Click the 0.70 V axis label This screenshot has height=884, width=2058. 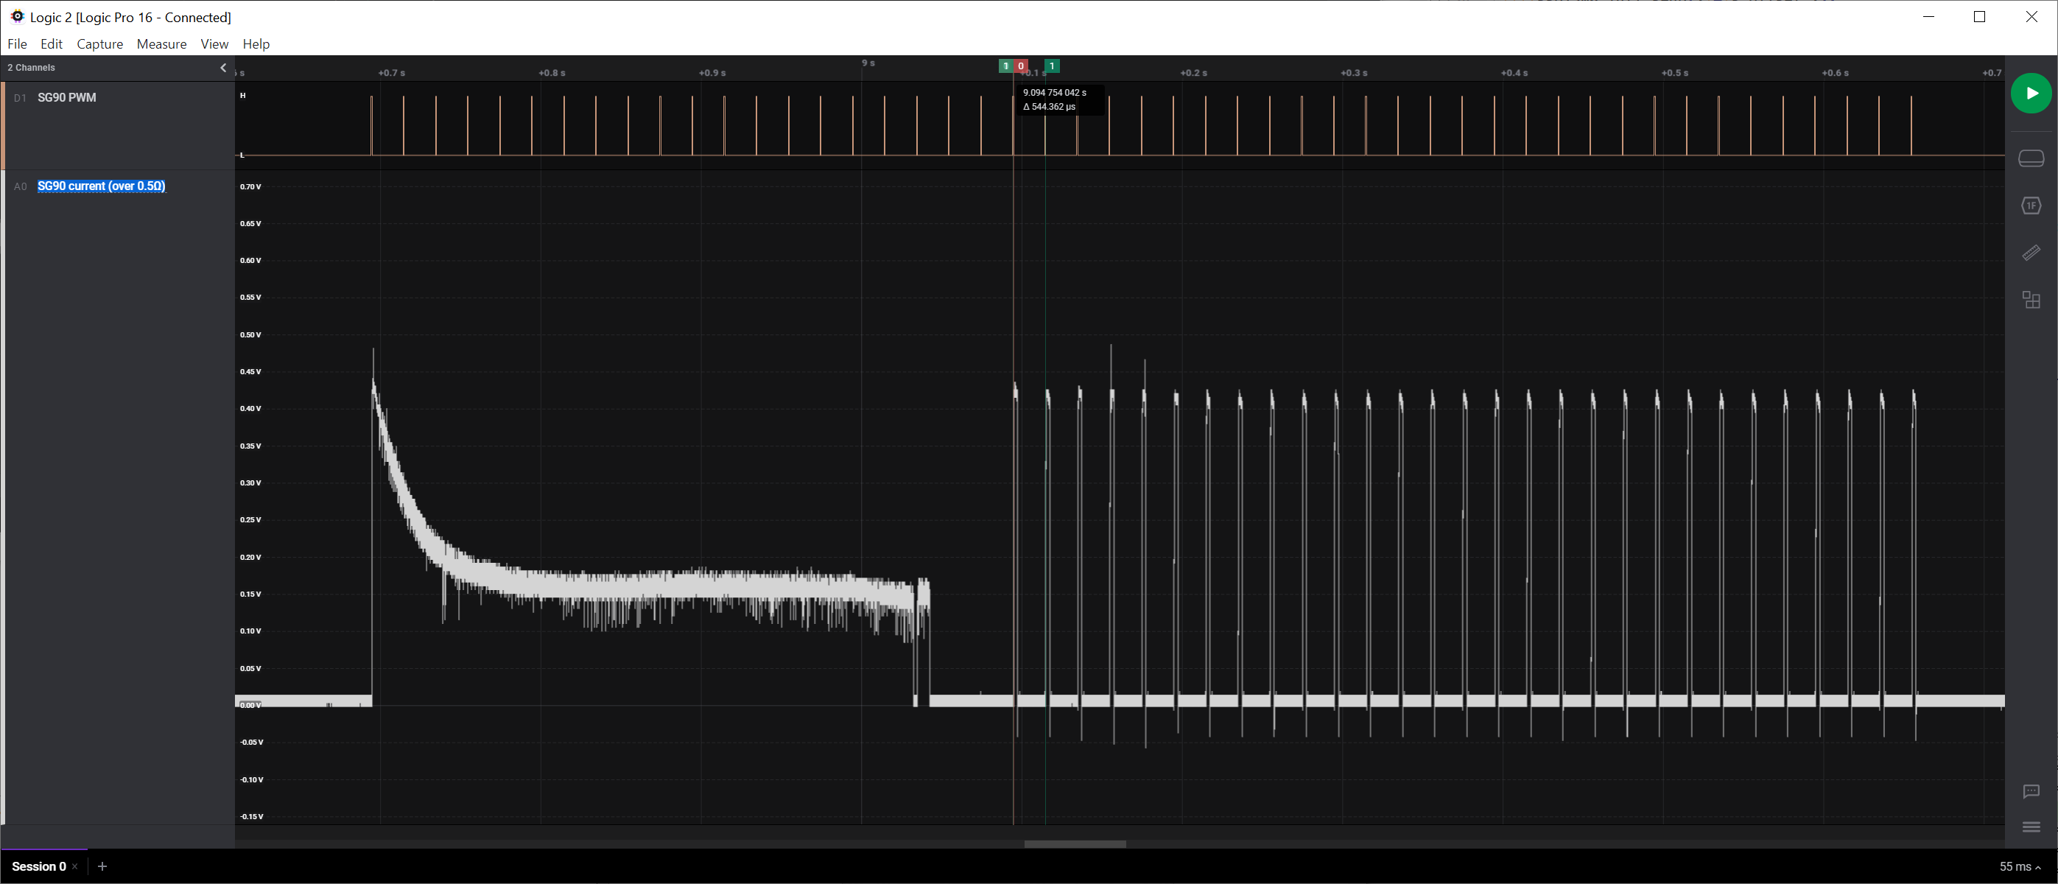[x=251, y=187]
